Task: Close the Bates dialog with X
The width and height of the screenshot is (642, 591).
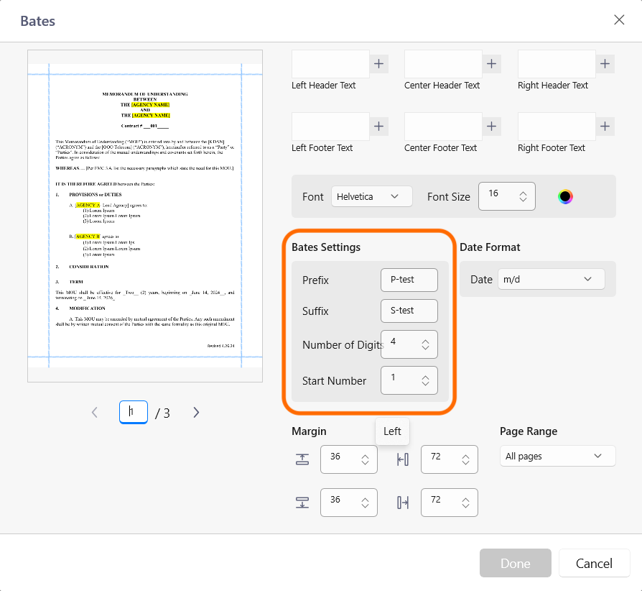Action: [x=619, y=19]
